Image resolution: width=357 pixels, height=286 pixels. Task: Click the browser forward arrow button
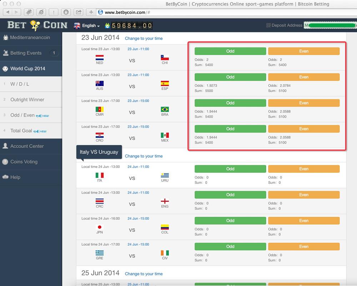click(16, 12)
